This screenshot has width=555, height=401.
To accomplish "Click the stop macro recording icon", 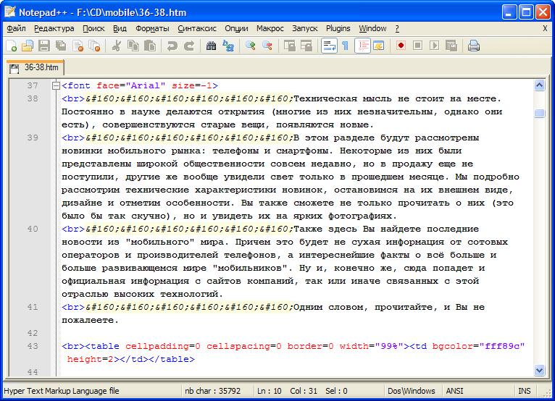I will (x=417, y=46).
